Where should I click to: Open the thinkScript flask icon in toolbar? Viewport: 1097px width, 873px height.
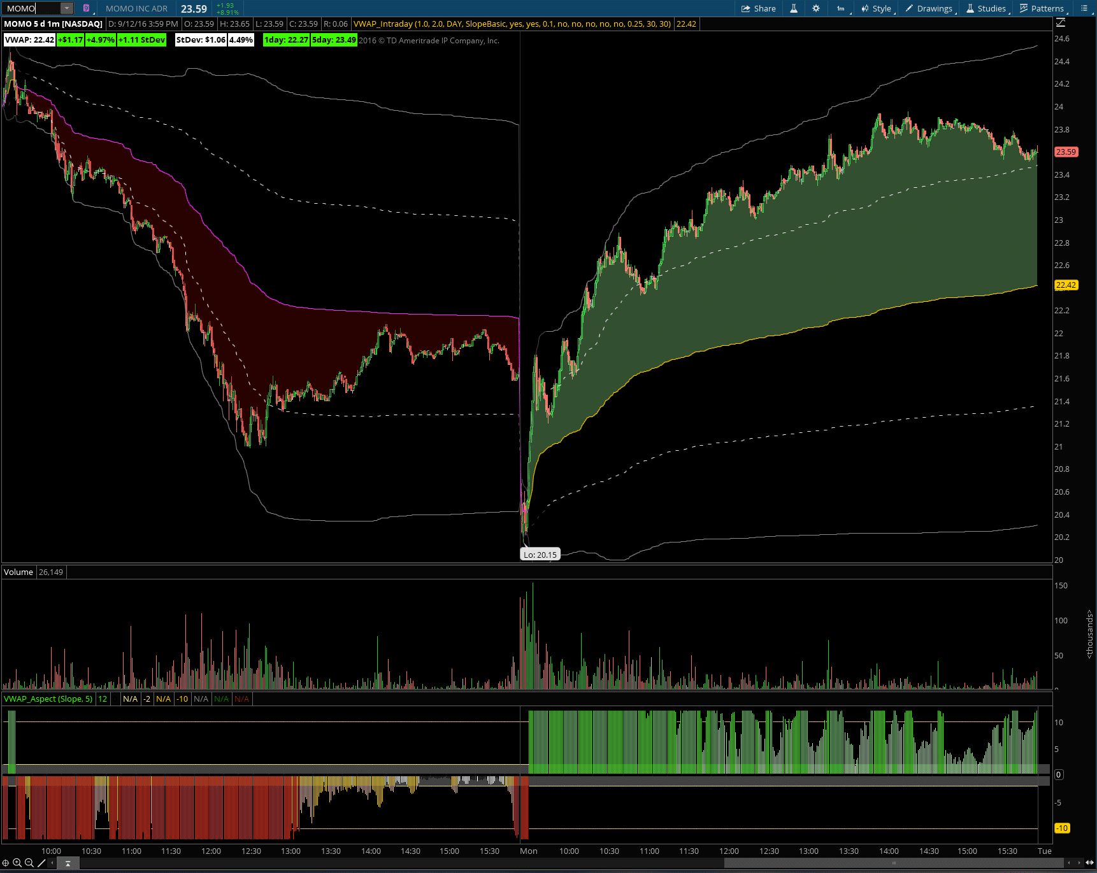pyautogui.click(x=794, y=8)
